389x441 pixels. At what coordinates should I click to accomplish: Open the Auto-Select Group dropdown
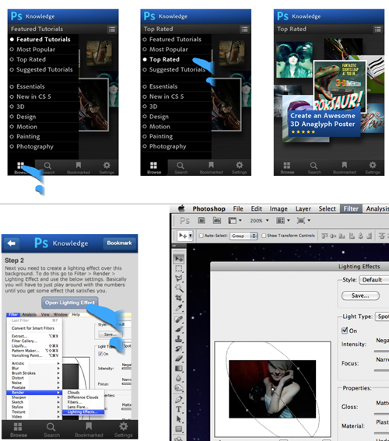pyautogui.click(x=244, y=236)
